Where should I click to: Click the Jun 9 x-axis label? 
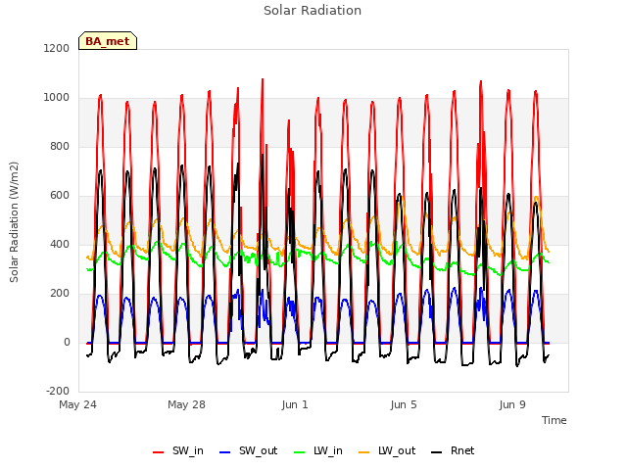[512, 404]
